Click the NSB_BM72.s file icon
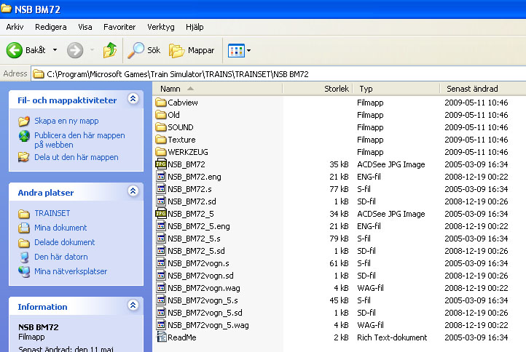526x352 pixels. point(161,188)
